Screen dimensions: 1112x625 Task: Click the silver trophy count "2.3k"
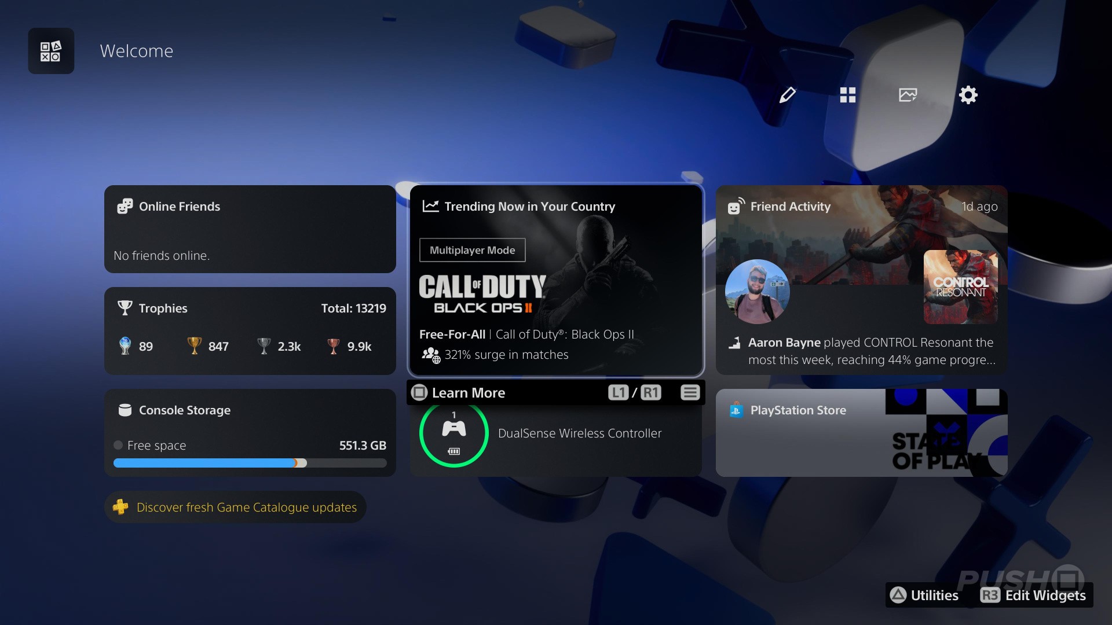coord(290,347)
